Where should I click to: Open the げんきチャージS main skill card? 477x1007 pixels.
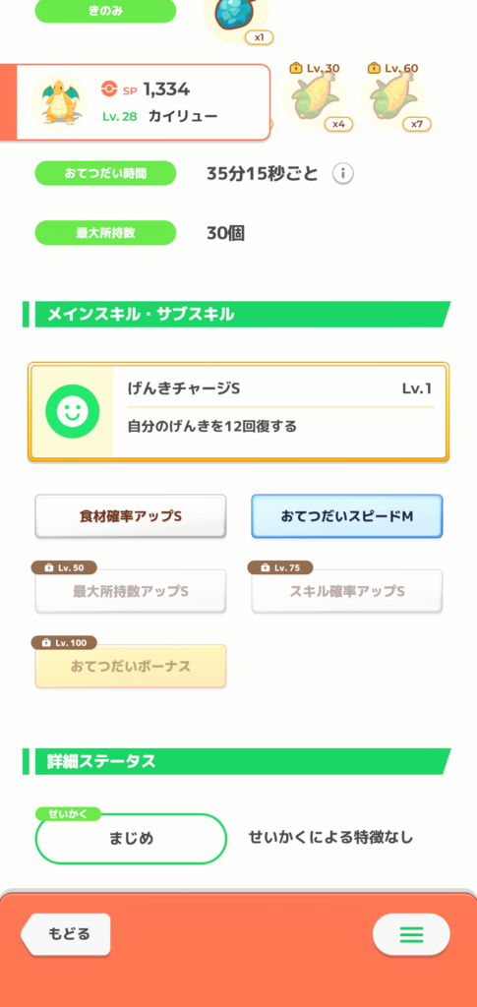tap(238, 412)
